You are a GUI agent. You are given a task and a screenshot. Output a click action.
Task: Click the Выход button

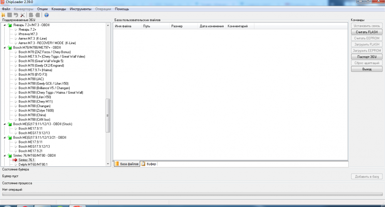pyautogui.click(x=367, y=70)
